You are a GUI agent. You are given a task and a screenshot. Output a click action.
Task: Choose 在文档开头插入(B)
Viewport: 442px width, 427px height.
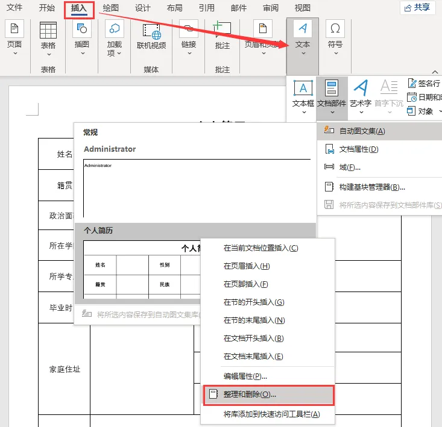[x=268, y=338]
